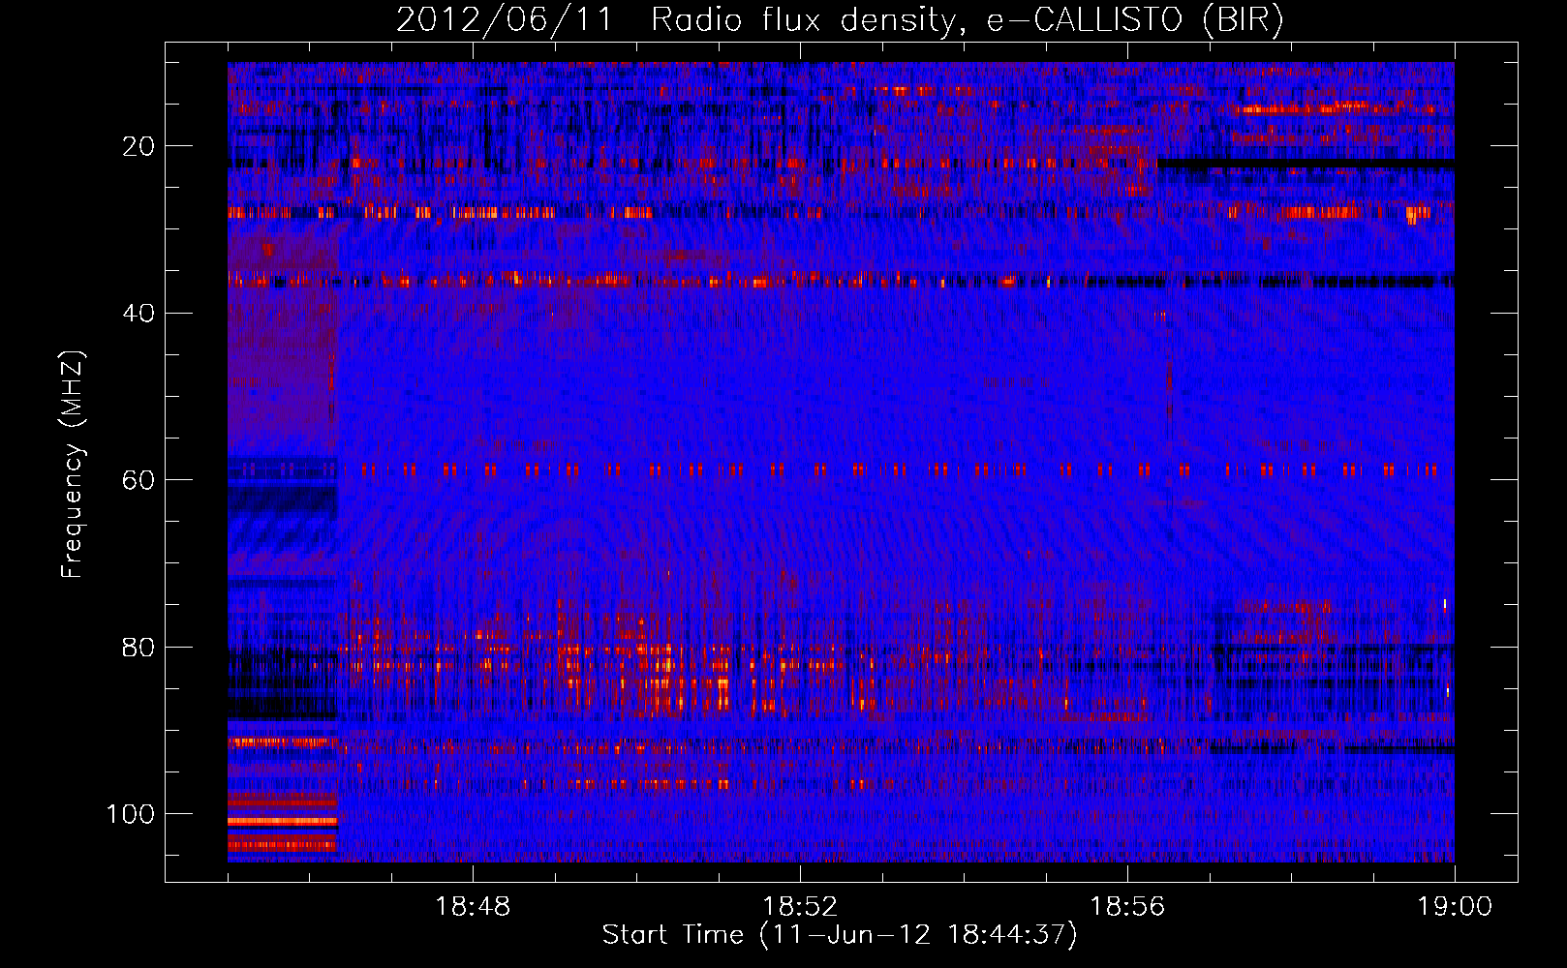Click the 18:48 time tick label
Screen dimensions: 1567x968
pyautogui.click(x=473, y=907)
